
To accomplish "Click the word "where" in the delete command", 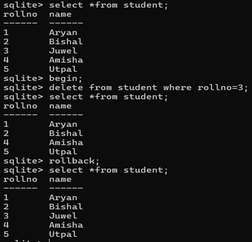I will pyautogui.click(x=177, y=88).
